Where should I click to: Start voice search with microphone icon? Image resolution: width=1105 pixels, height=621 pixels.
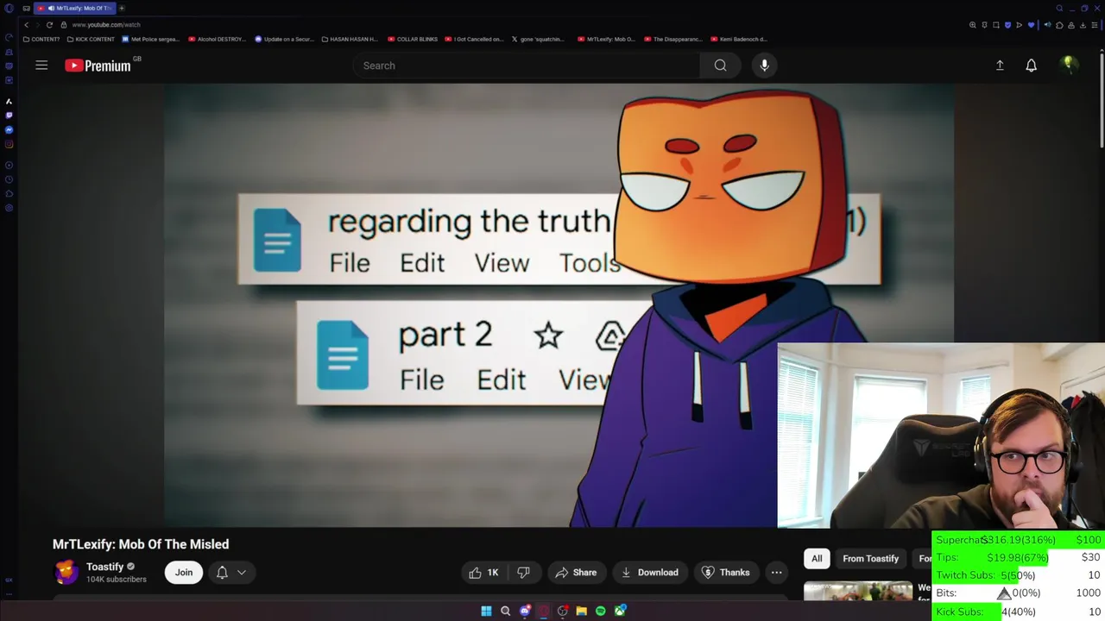pos(764,66)
